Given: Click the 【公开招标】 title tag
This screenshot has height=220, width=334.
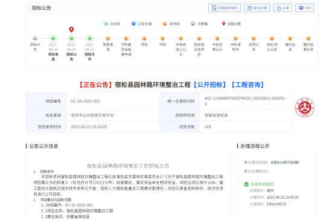Looking at the screenshot, I should pos(210,85).
